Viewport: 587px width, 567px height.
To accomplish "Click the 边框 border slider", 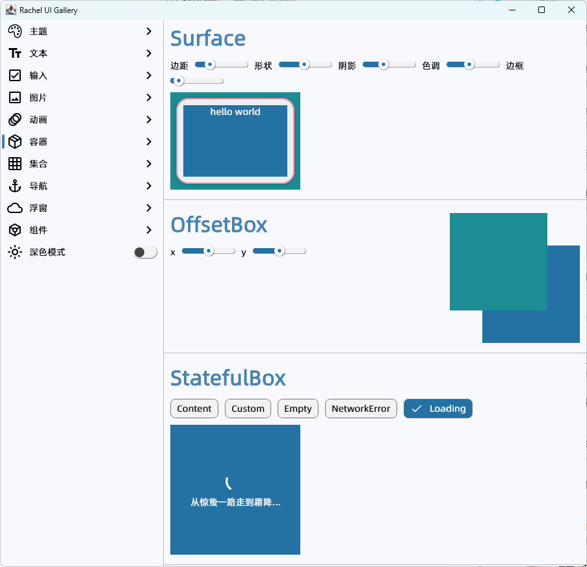I will (x=196, y=81).
